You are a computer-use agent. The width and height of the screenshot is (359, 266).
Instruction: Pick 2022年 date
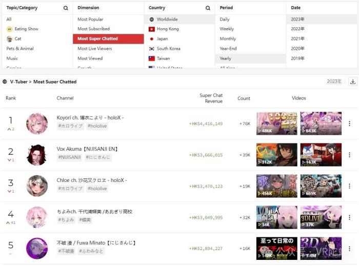click(x=297, y=29)
